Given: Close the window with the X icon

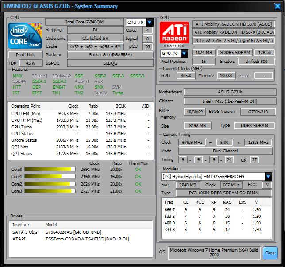Looking at the screenshot, I should coord(277,6).
